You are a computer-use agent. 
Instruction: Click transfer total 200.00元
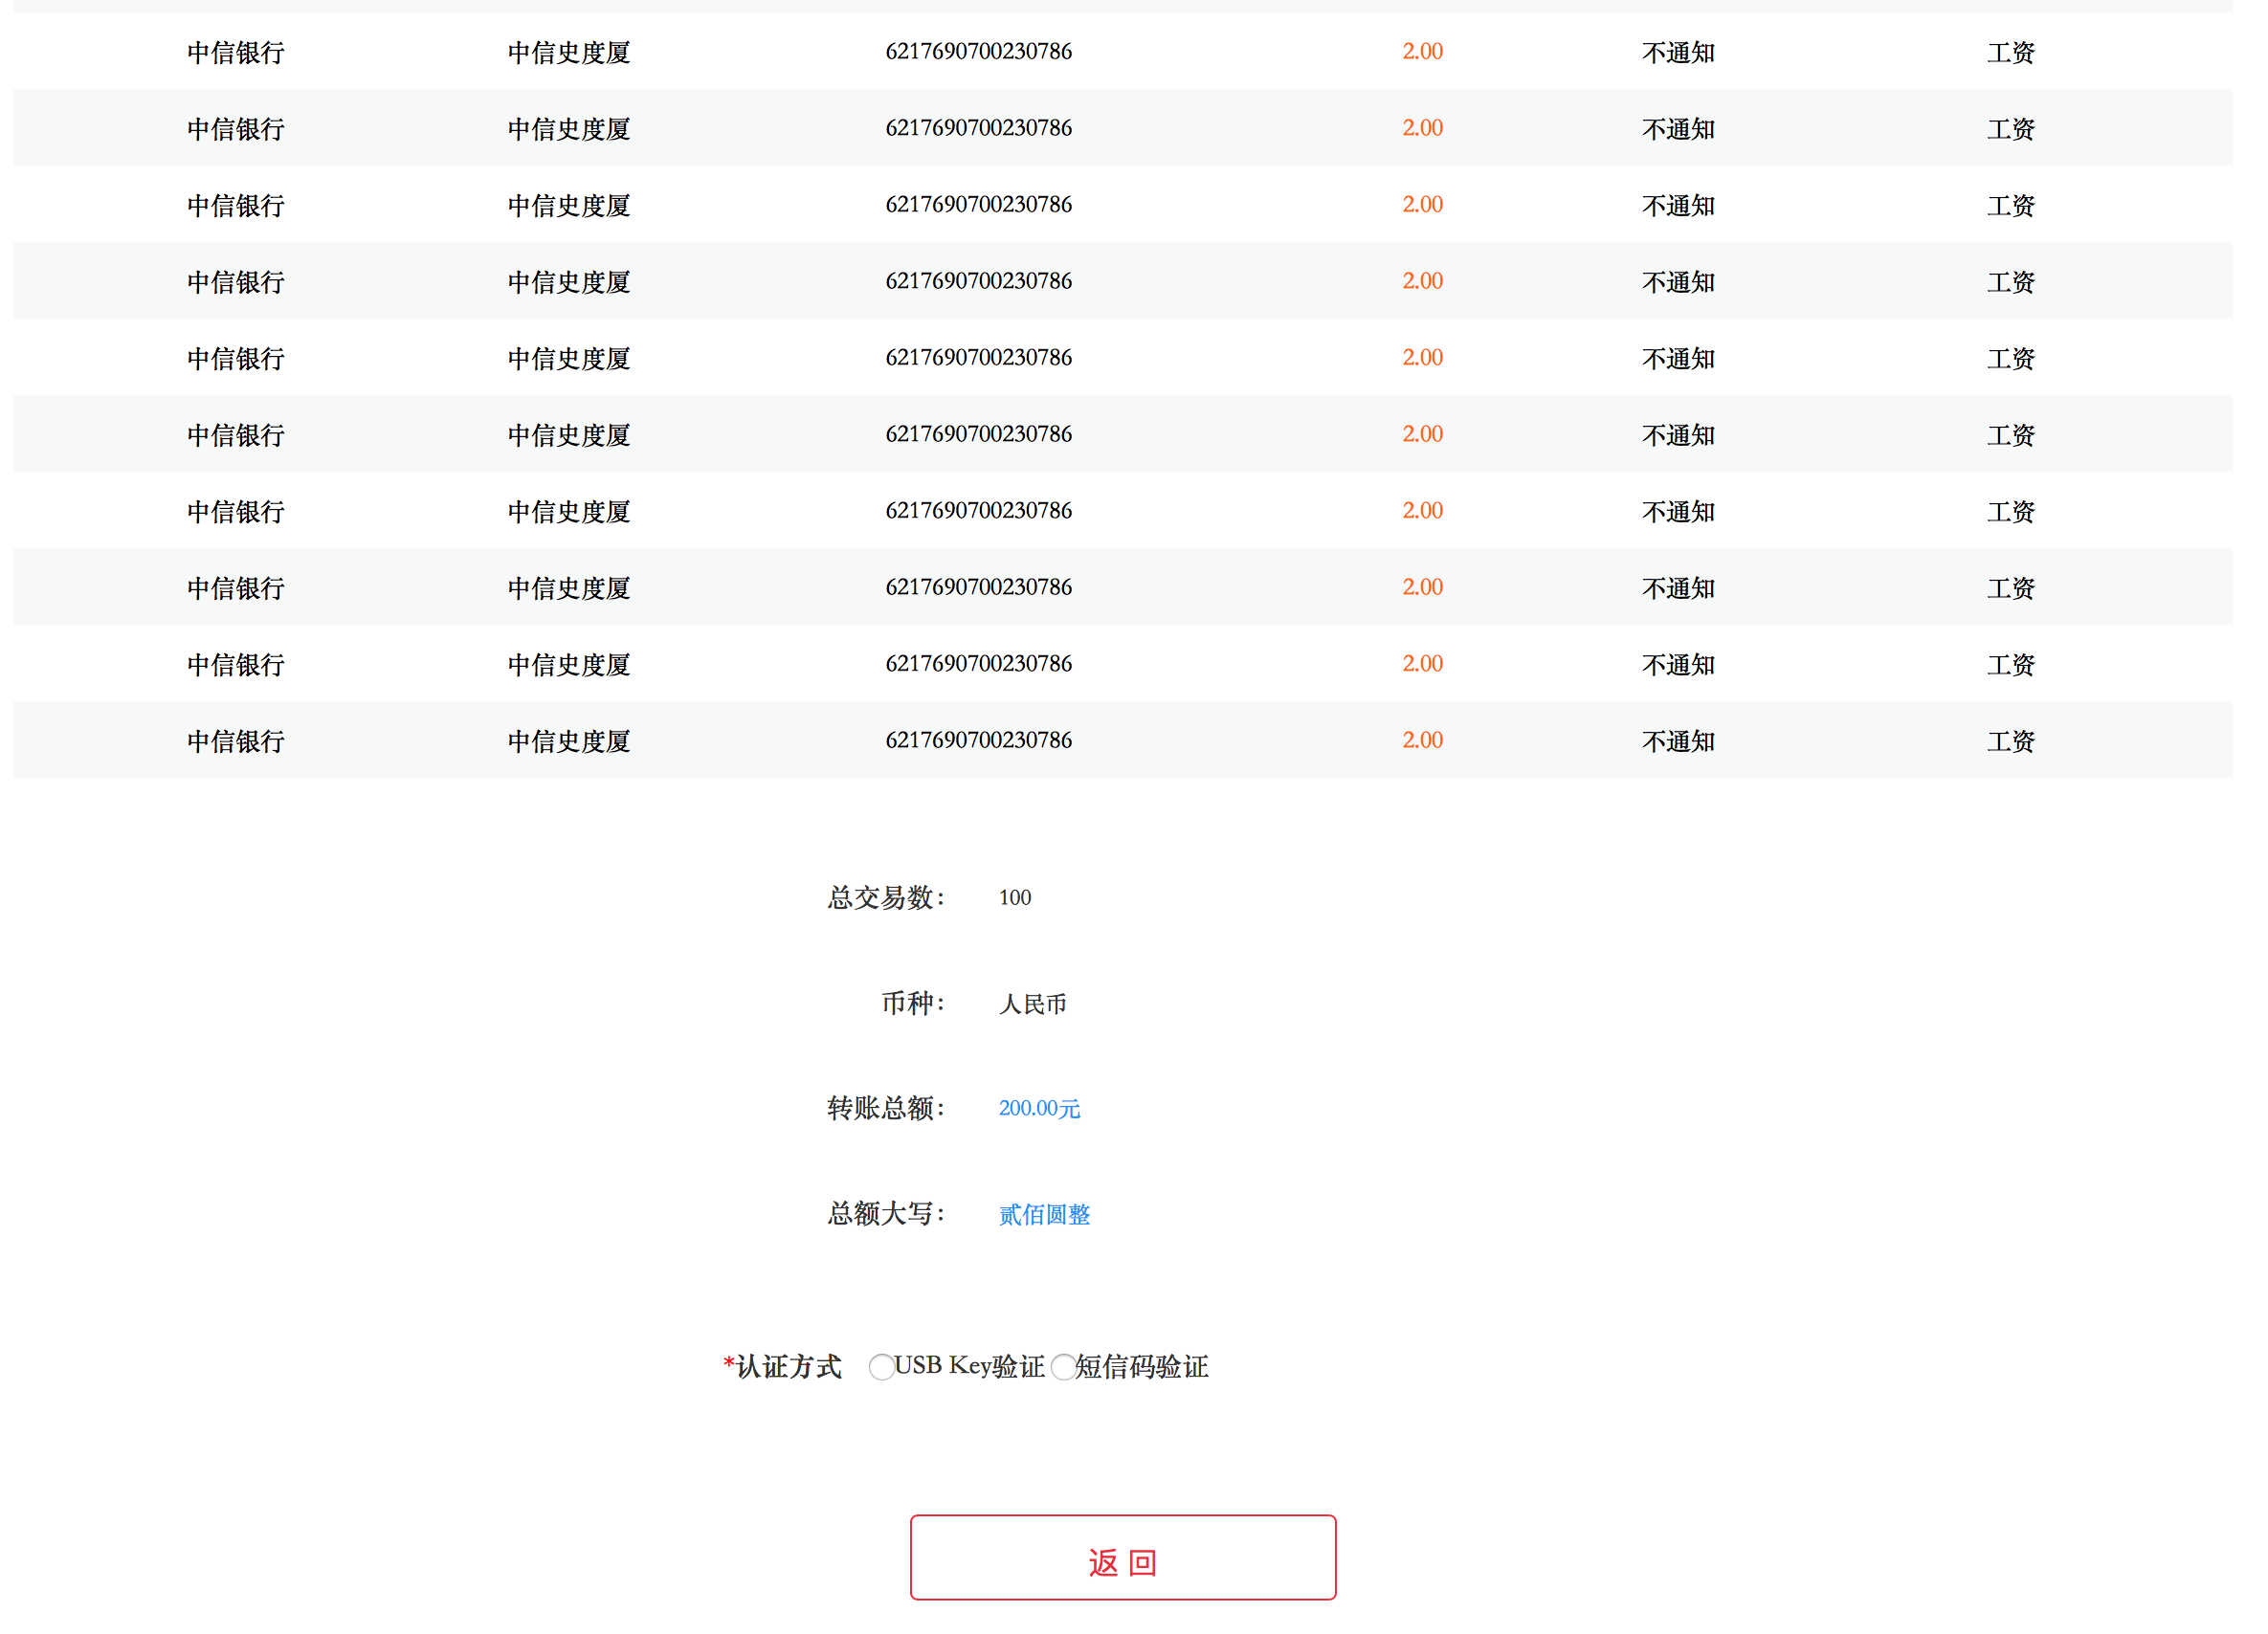1039,1108
